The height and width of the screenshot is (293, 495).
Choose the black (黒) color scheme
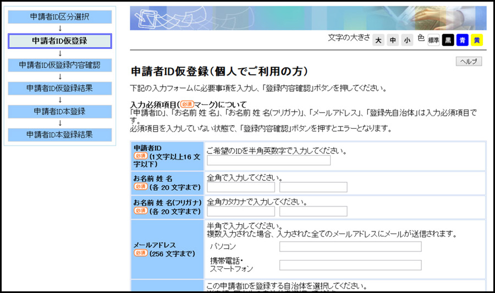coord(448,40)
